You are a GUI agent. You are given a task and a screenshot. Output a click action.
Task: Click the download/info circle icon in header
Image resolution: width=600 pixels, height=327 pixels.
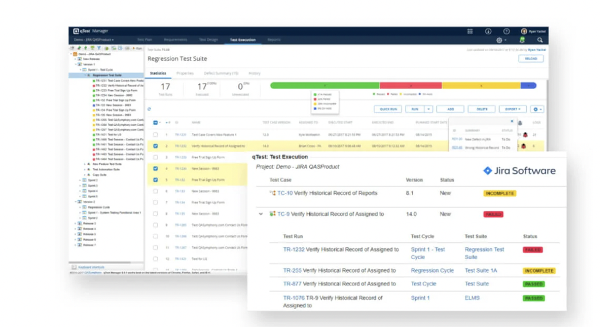point(488,32)
